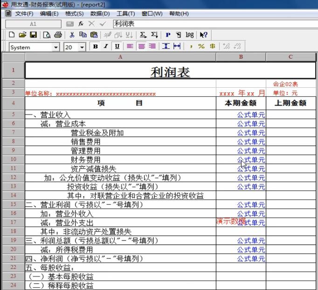Click the row height adjust icon

pos(166,46)
